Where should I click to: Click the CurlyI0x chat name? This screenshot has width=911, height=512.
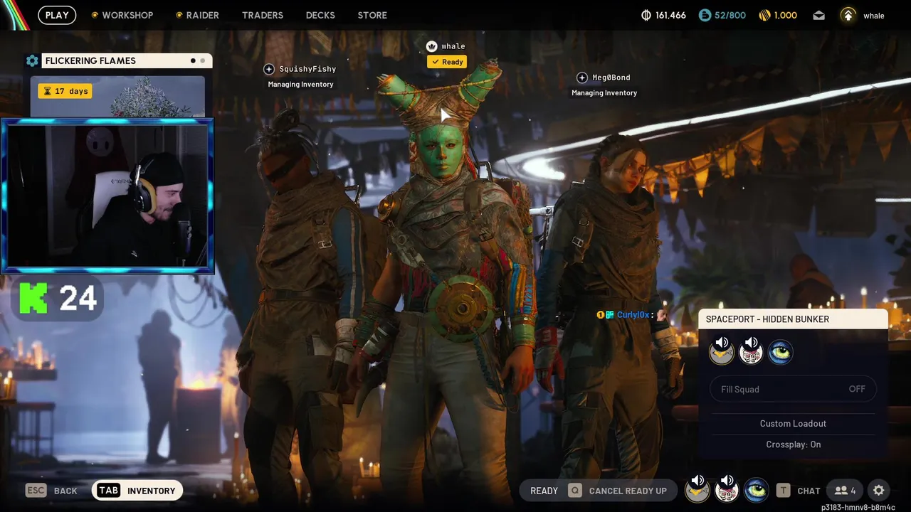pyautogui.click(x=633, y=314)
